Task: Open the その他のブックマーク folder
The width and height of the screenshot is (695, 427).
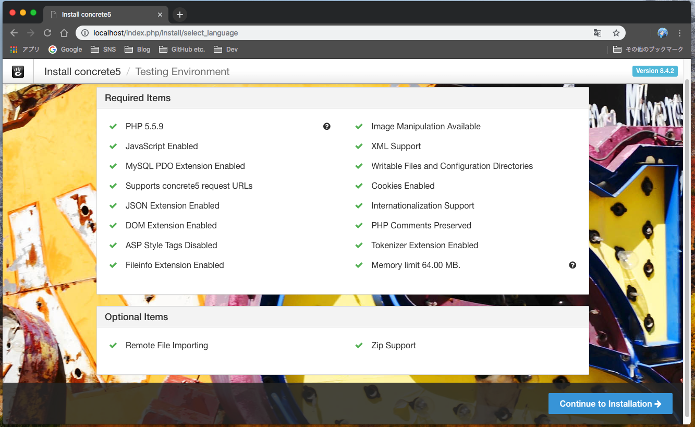Action: 648,49
